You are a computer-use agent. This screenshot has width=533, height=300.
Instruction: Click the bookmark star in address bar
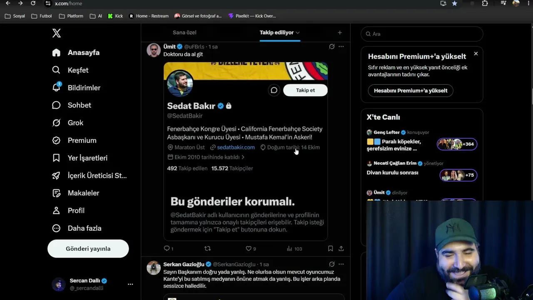(454, 3)
